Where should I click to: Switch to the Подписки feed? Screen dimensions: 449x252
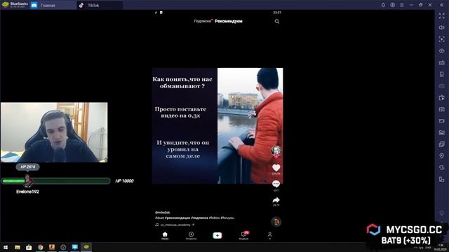203,21
